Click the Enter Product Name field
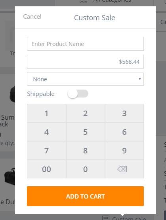 point(85,44)
